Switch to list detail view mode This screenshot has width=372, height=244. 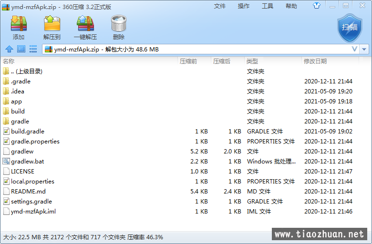(33, 49)
